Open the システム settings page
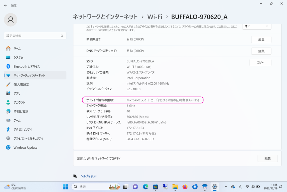 coord(35,57)
